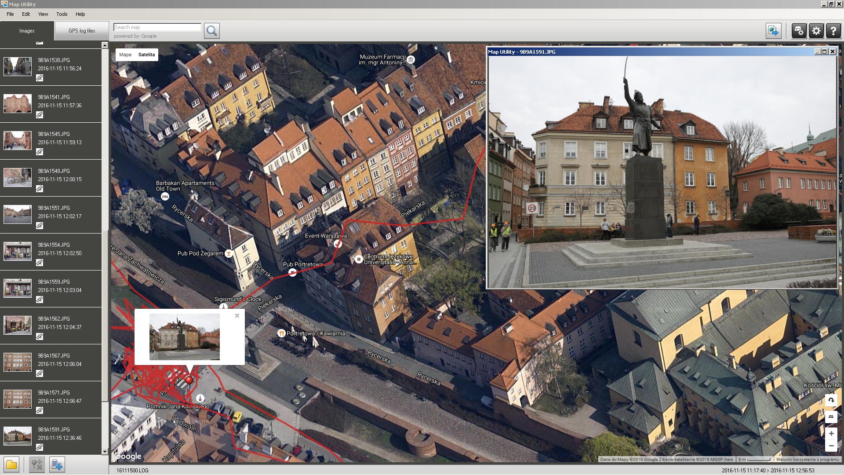Click the 16111500.LOG status bar text
The image size is (844, 475).
point(132,471)
